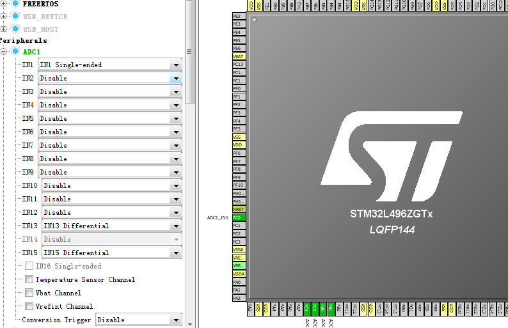
Task: Enable the Temperature Sensor Channel checkbox
Action: (29, 279)
